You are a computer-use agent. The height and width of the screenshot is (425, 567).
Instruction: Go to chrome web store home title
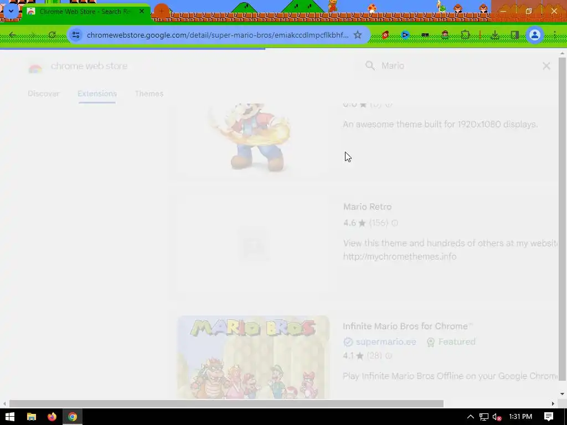tap(89, 66)
